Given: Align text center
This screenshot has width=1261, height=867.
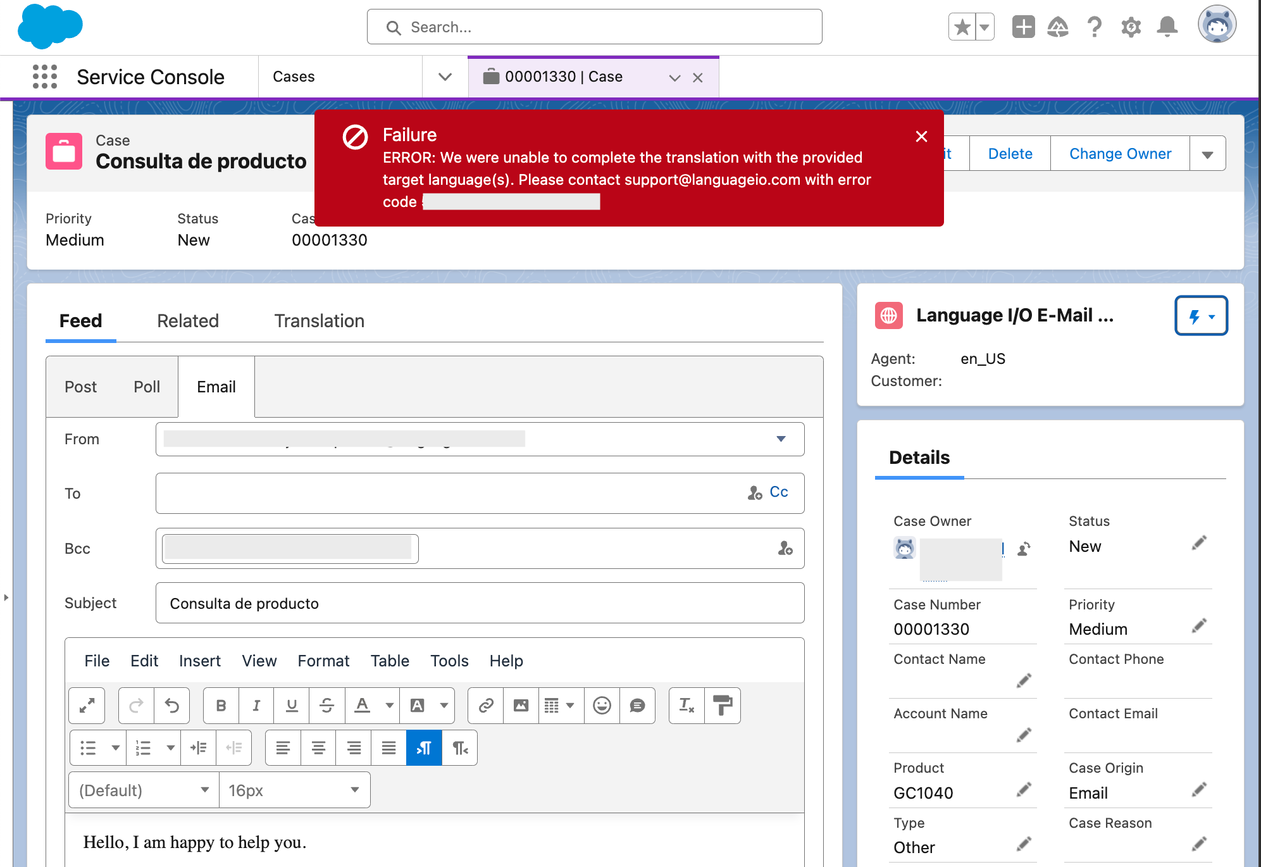Looking at the screenshot, I should tap(318, 748).
